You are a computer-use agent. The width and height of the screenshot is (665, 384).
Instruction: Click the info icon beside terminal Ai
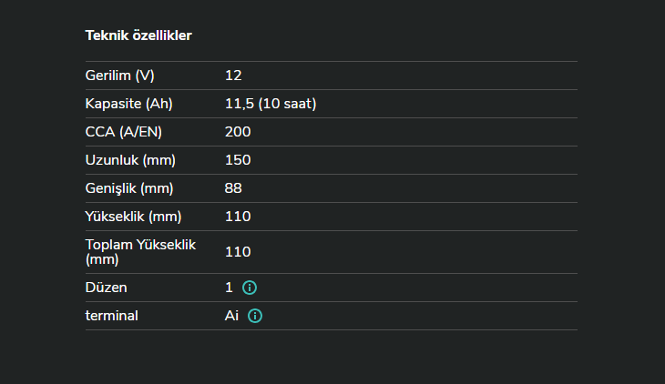click(x=255, y=316)
